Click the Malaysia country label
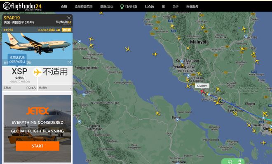Viewport: 272px width, 164px height. coord(199,42)
